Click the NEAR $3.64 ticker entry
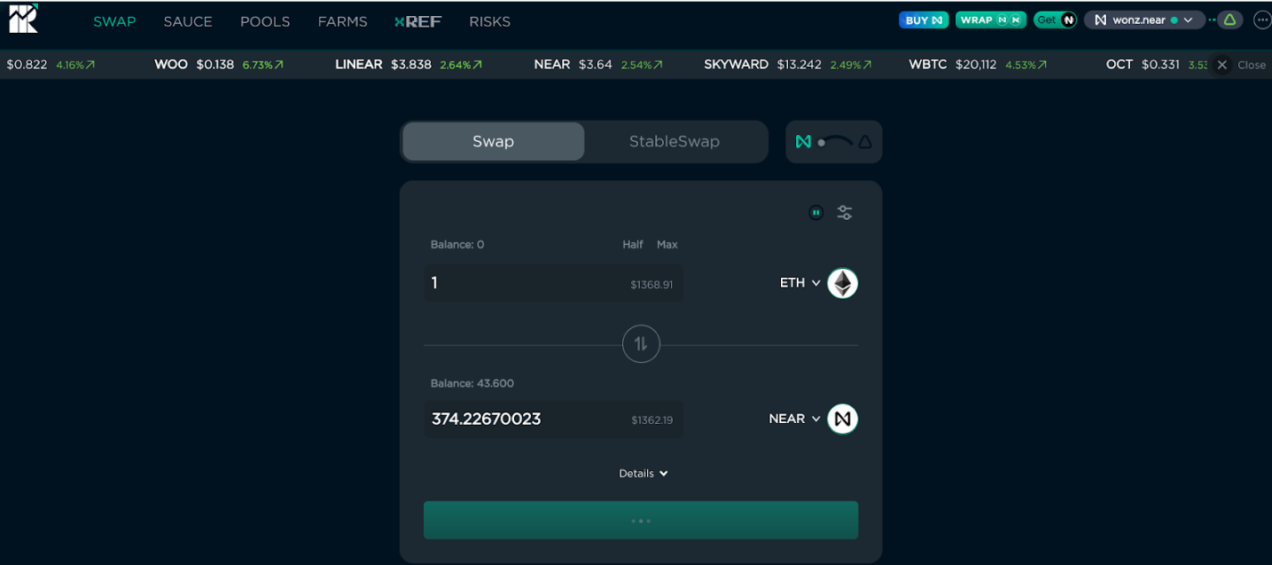 click(599, 65)
